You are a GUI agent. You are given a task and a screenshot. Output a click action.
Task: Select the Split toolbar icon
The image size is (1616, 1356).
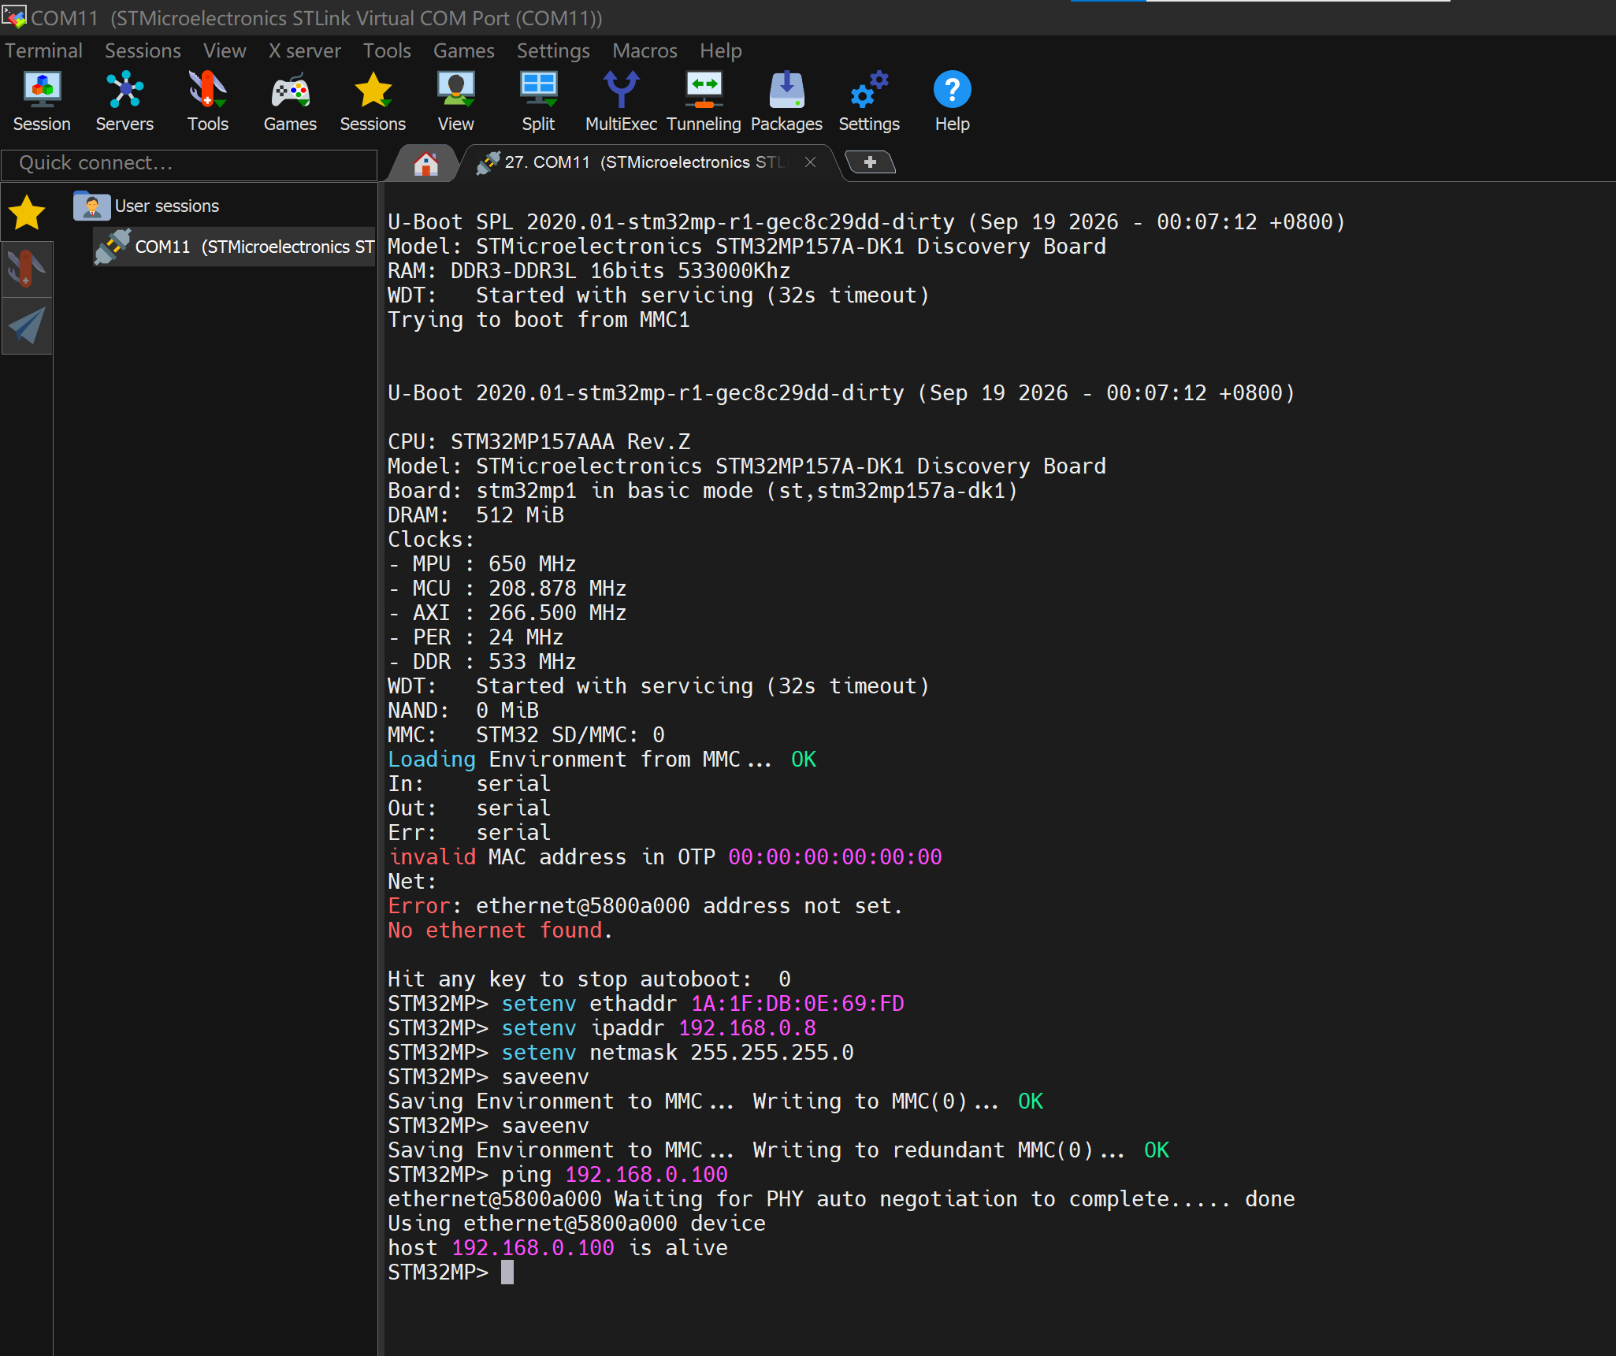[538, 102]
